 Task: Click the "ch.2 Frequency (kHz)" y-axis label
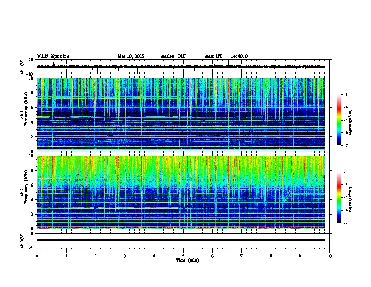click(x=24, y=187)
